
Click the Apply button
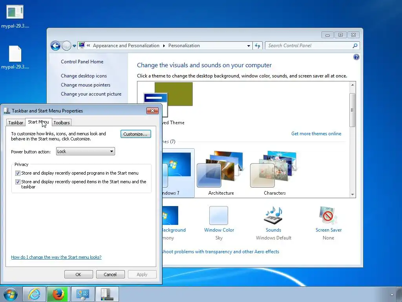coord(142,274)
